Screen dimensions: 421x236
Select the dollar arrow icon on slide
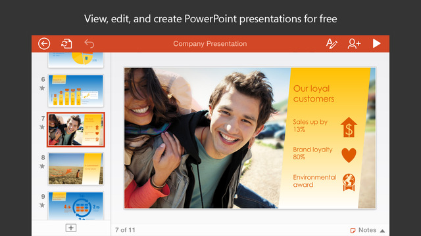(349, 127)
